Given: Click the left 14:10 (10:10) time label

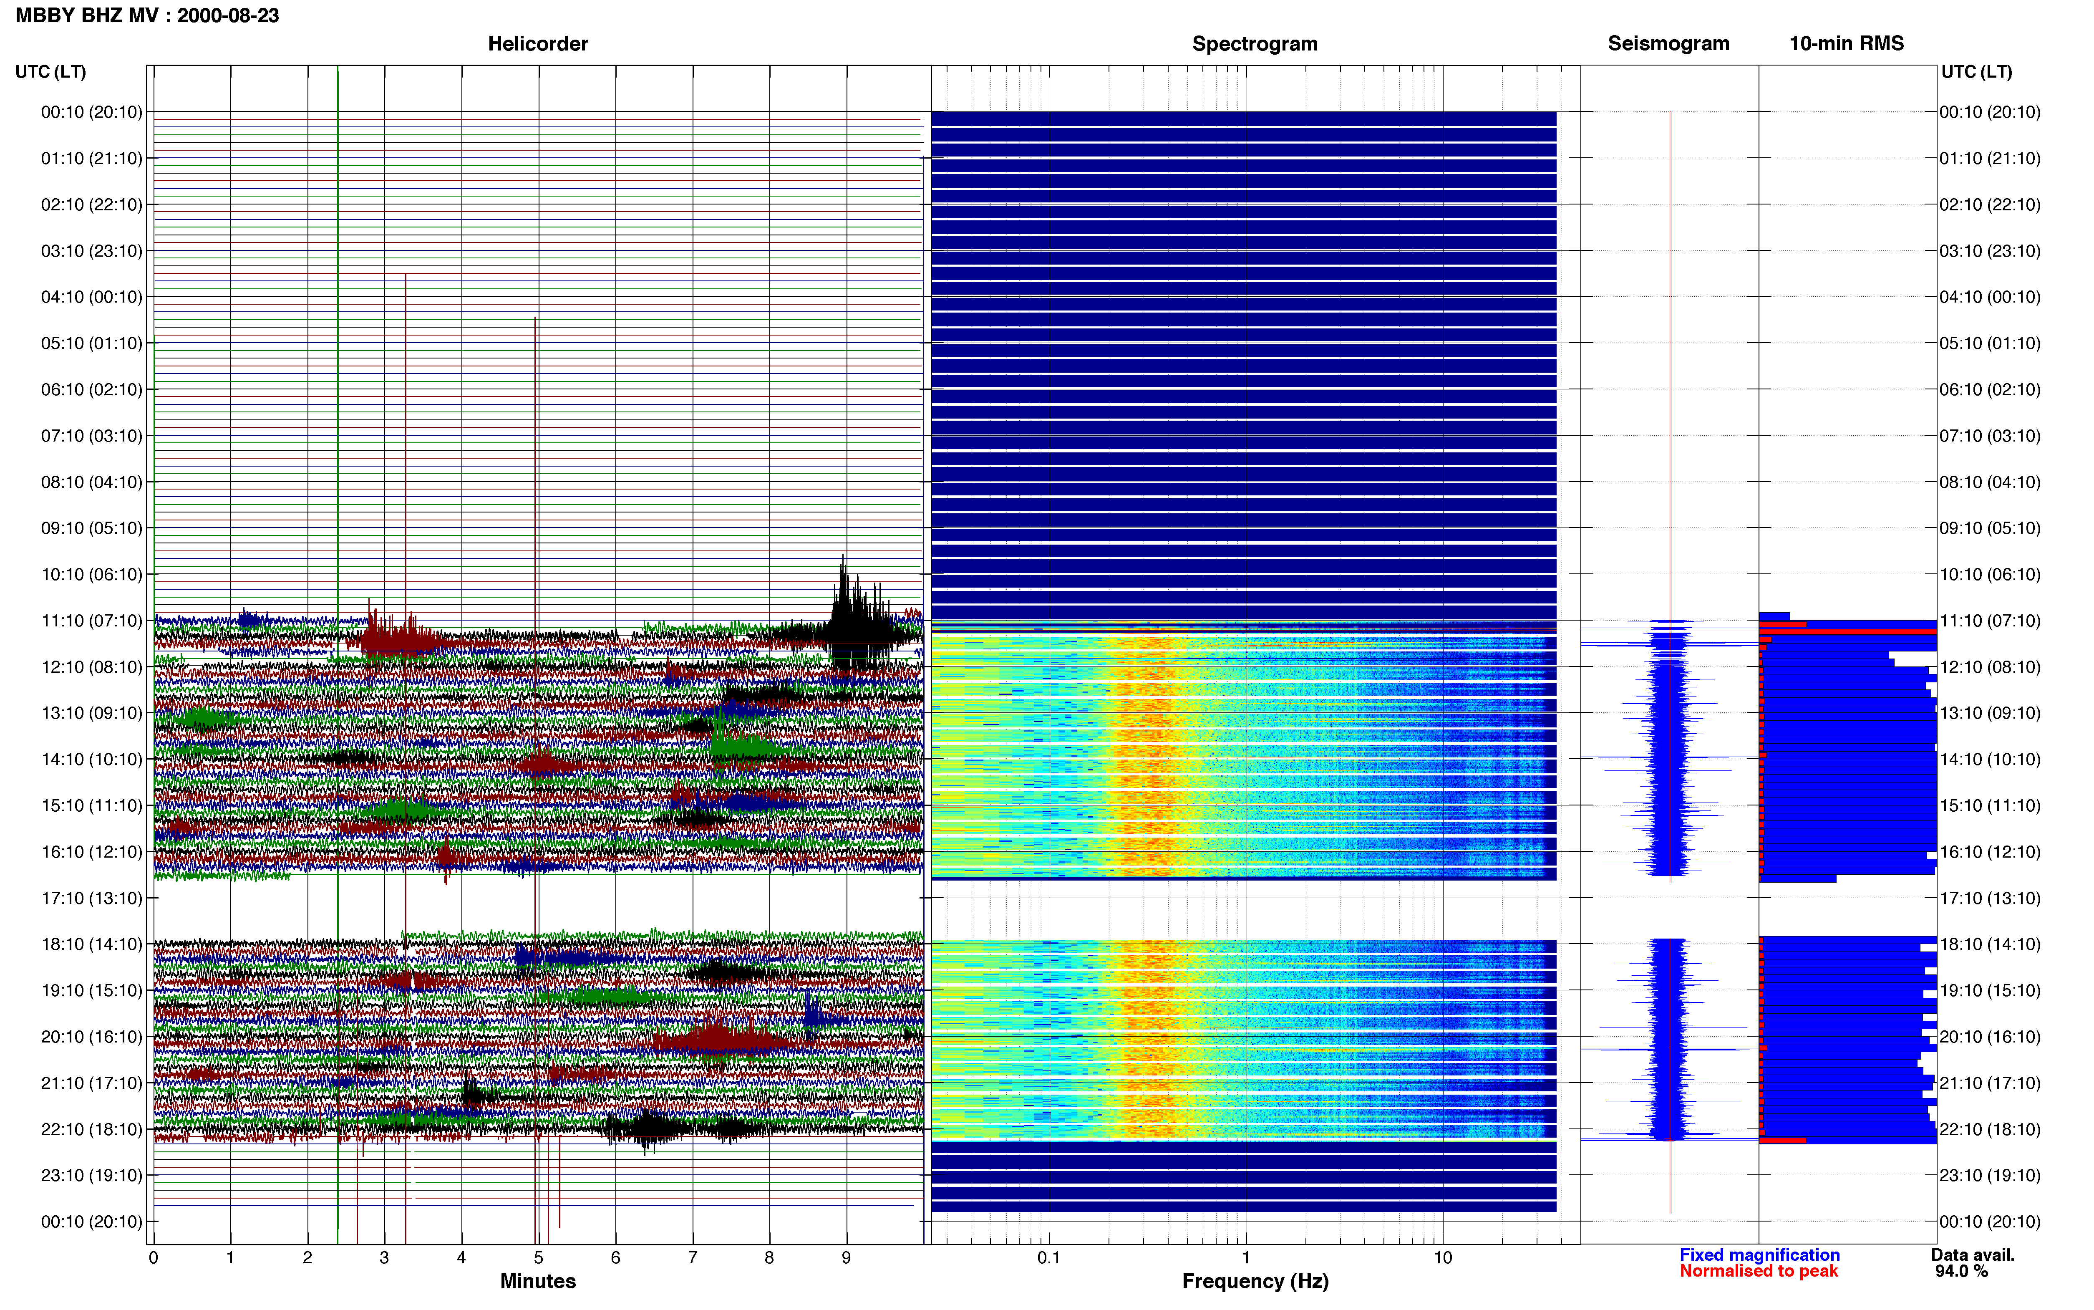Looking at the screenshot, I should (x=92, y=760).
